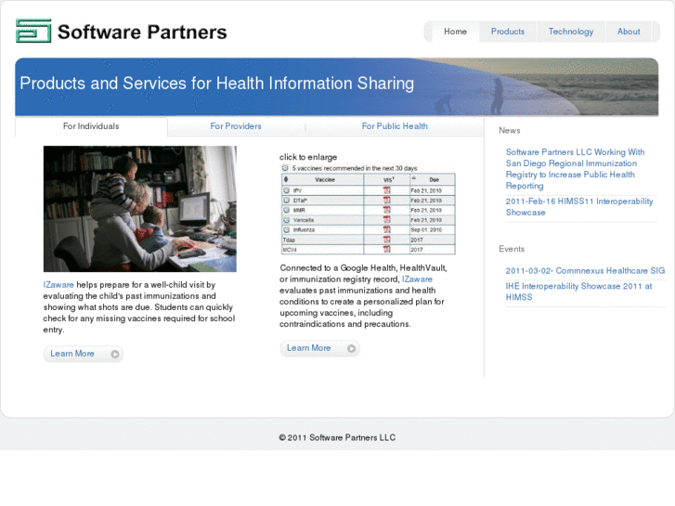Click the round icon beside MMR
This screenshot has width=675, height=506.
(286, 210)
